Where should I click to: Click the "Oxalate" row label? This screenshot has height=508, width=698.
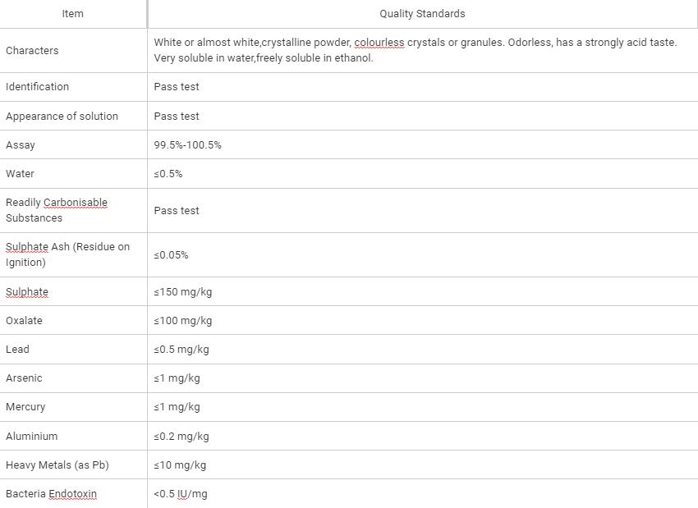24,321
